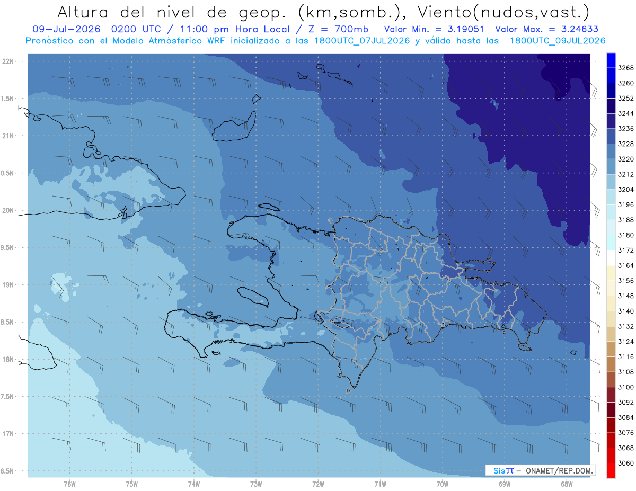The image size is (636, 491).
Task: Click colorbar value '3180'
Action: 626,235
